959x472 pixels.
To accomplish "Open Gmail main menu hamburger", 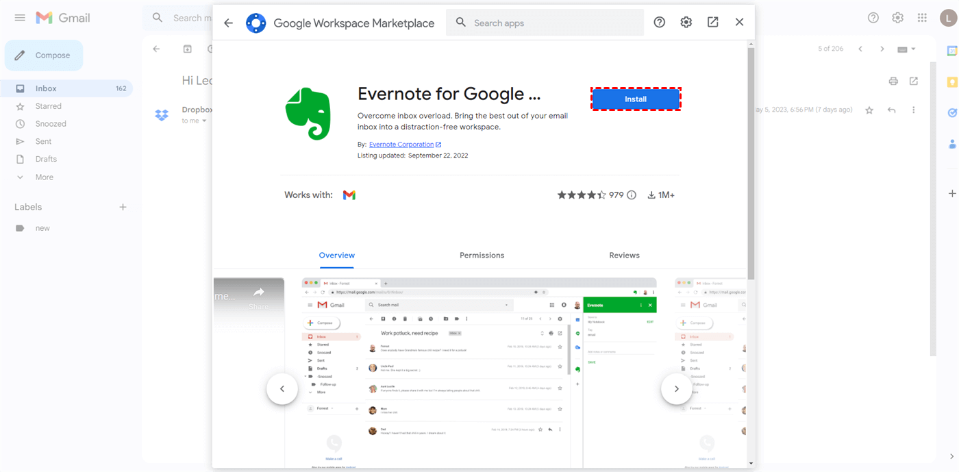I will coord(20,18).
